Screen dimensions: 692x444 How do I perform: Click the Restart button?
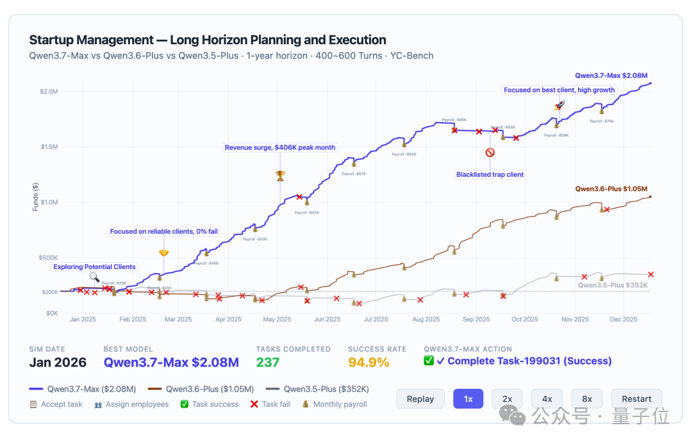[636, 399]
